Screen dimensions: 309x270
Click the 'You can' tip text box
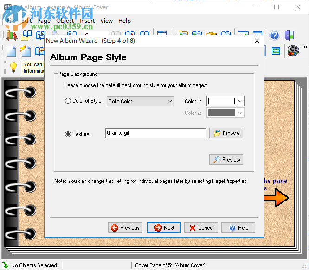click(33, 68)
